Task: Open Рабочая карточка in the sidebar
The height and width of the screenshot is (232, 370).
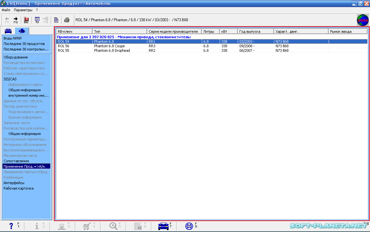Action: 18,188
